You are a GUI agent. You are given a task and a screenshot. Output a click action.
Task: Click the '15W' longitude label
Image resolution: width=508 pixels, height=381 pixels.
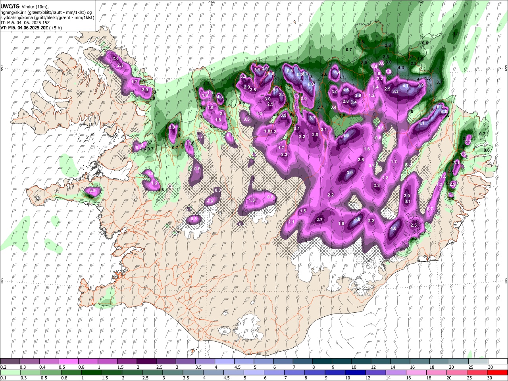pos(420,2)
